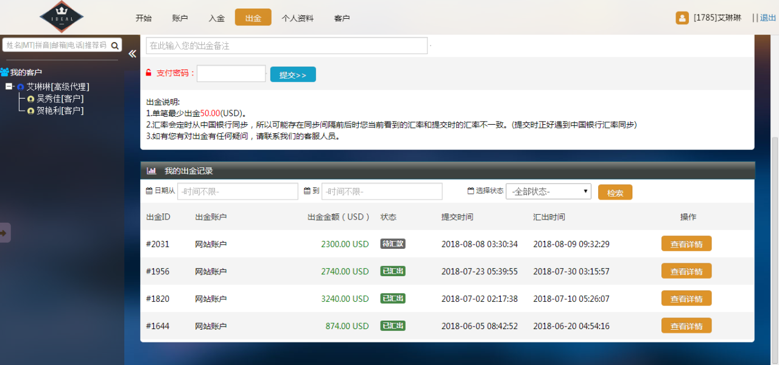The width and height of the screenshot is (779, 365).
Task: Open the 入金 menu tab
Action: pos(216,18)
